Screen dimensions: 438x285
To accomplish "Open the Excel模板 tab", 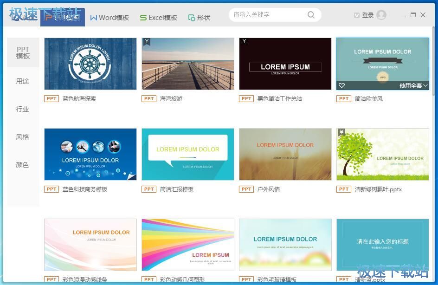I will [x=158, y=18].
